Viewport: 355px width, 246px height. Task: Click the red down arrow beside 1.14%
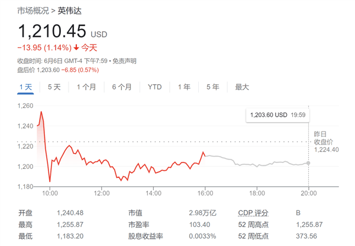(x=76, y=47)
